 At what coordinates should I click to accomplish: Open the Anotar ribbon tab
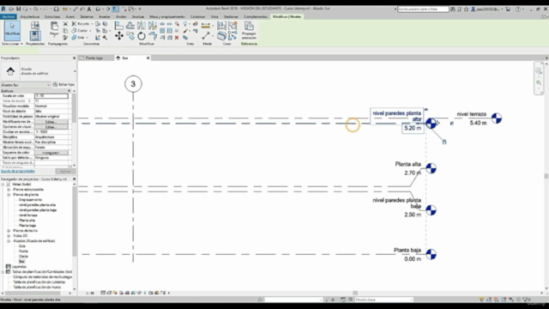point(121,16)
